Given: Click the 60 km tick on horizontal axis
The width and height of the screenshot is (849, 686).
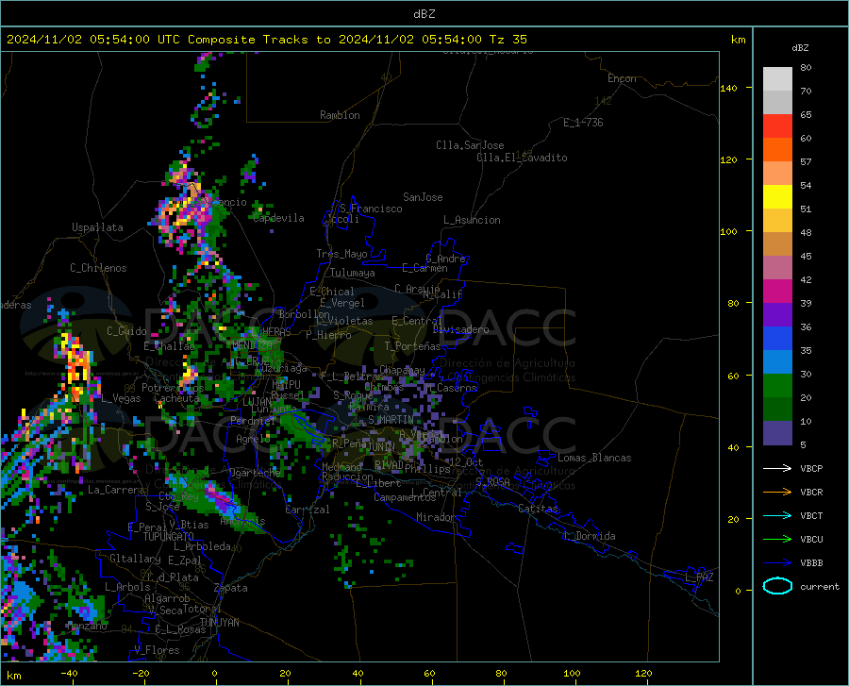Looking at the screenshot, I should click(x=429, y=674).
